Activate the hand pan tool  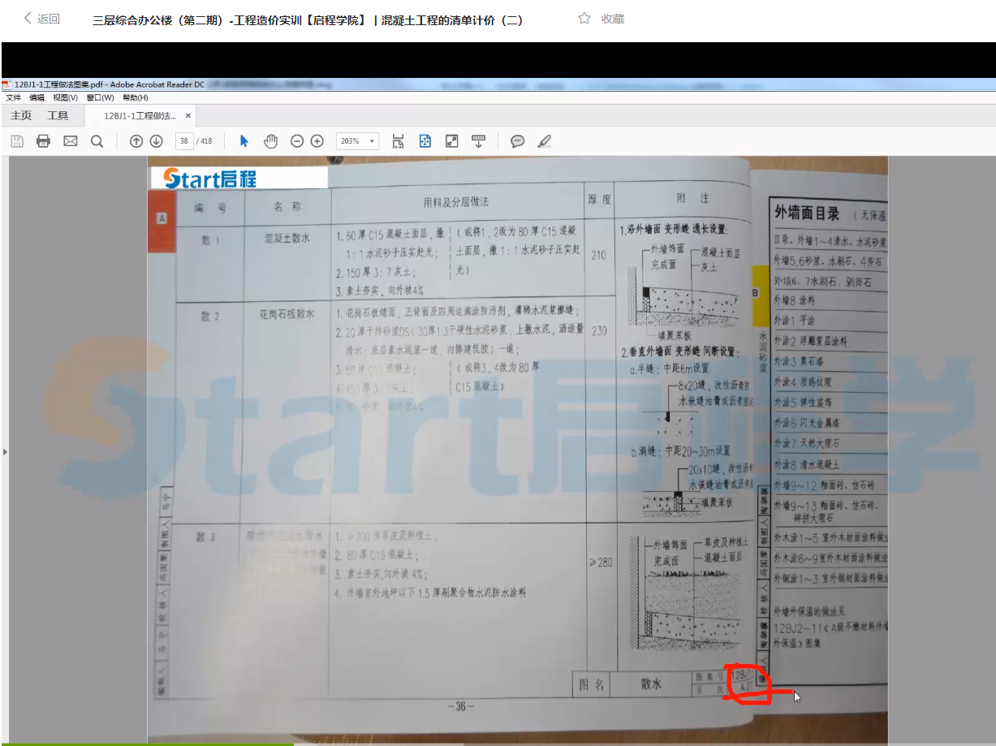point(270,141)
